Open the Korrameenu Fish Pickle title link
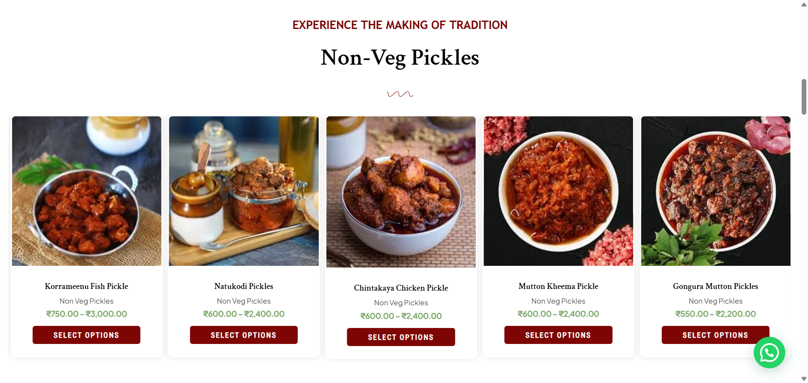 coord(87,286)
